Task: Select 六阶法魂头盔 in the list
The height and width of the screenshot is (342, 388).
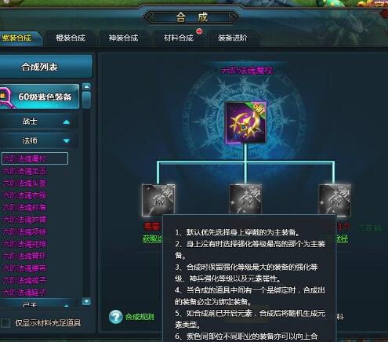Action: click(24, 183)
